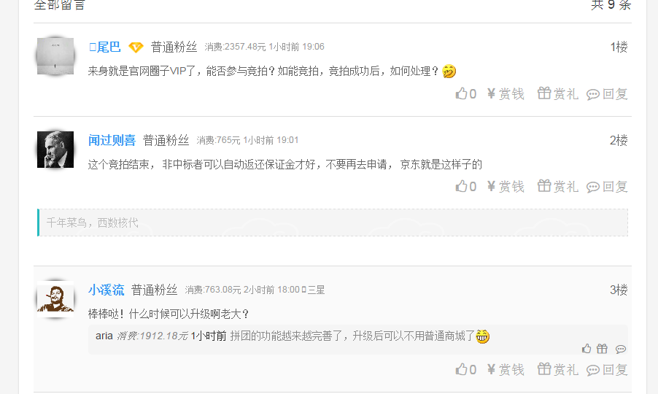This screenshot has width=658, height=394.
Task: Open 赏礼 on the 3楼 comment
Action: tap(557, 369)
